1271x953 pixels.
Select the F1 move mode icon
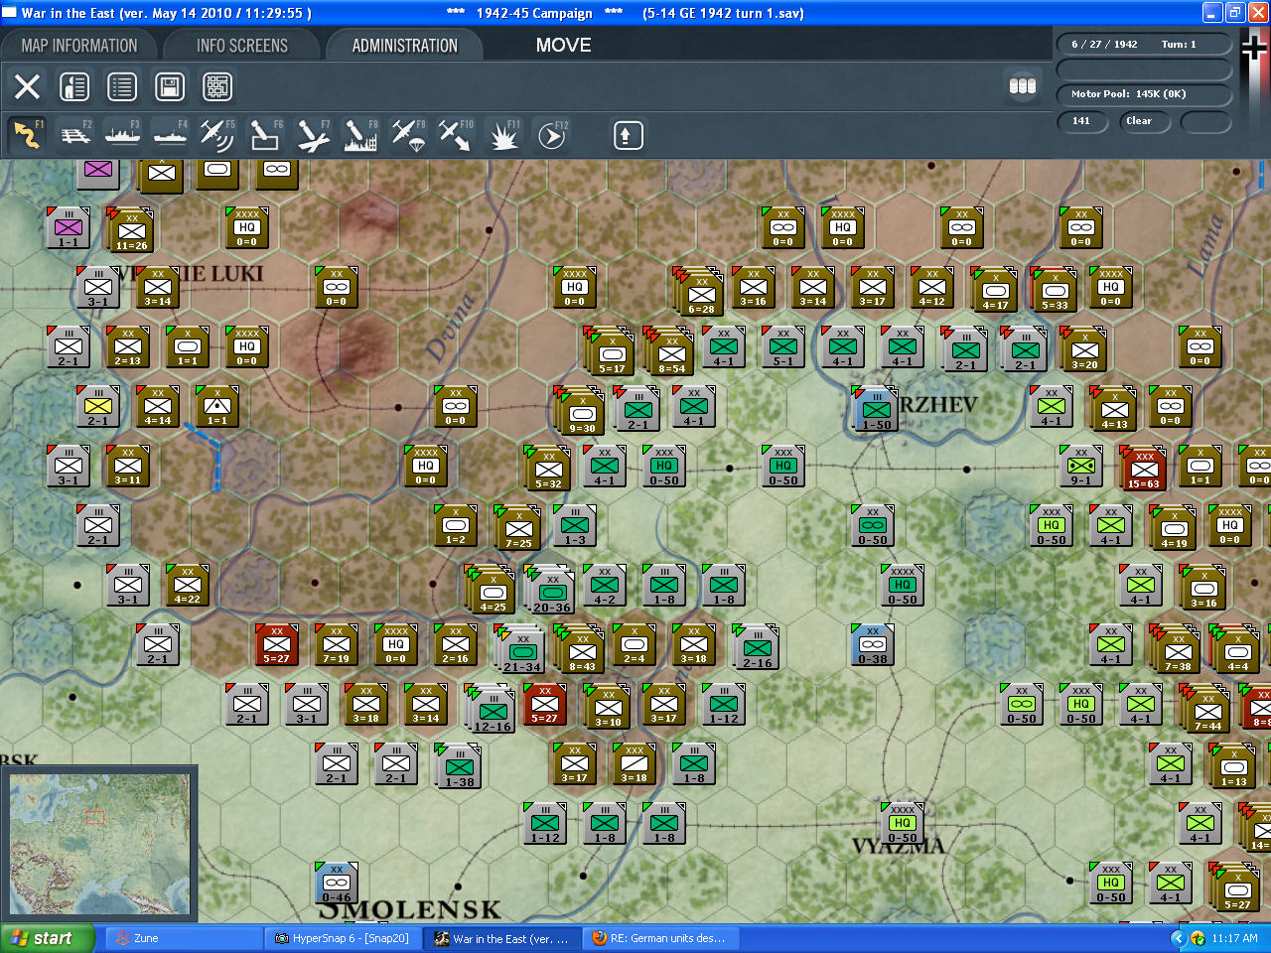pyautogui.click(x=27, y=135)
